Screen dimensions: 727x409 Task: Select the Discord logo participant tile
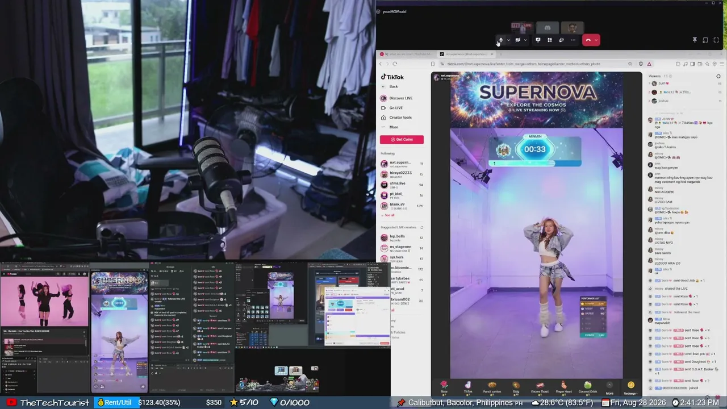point(548,27)
